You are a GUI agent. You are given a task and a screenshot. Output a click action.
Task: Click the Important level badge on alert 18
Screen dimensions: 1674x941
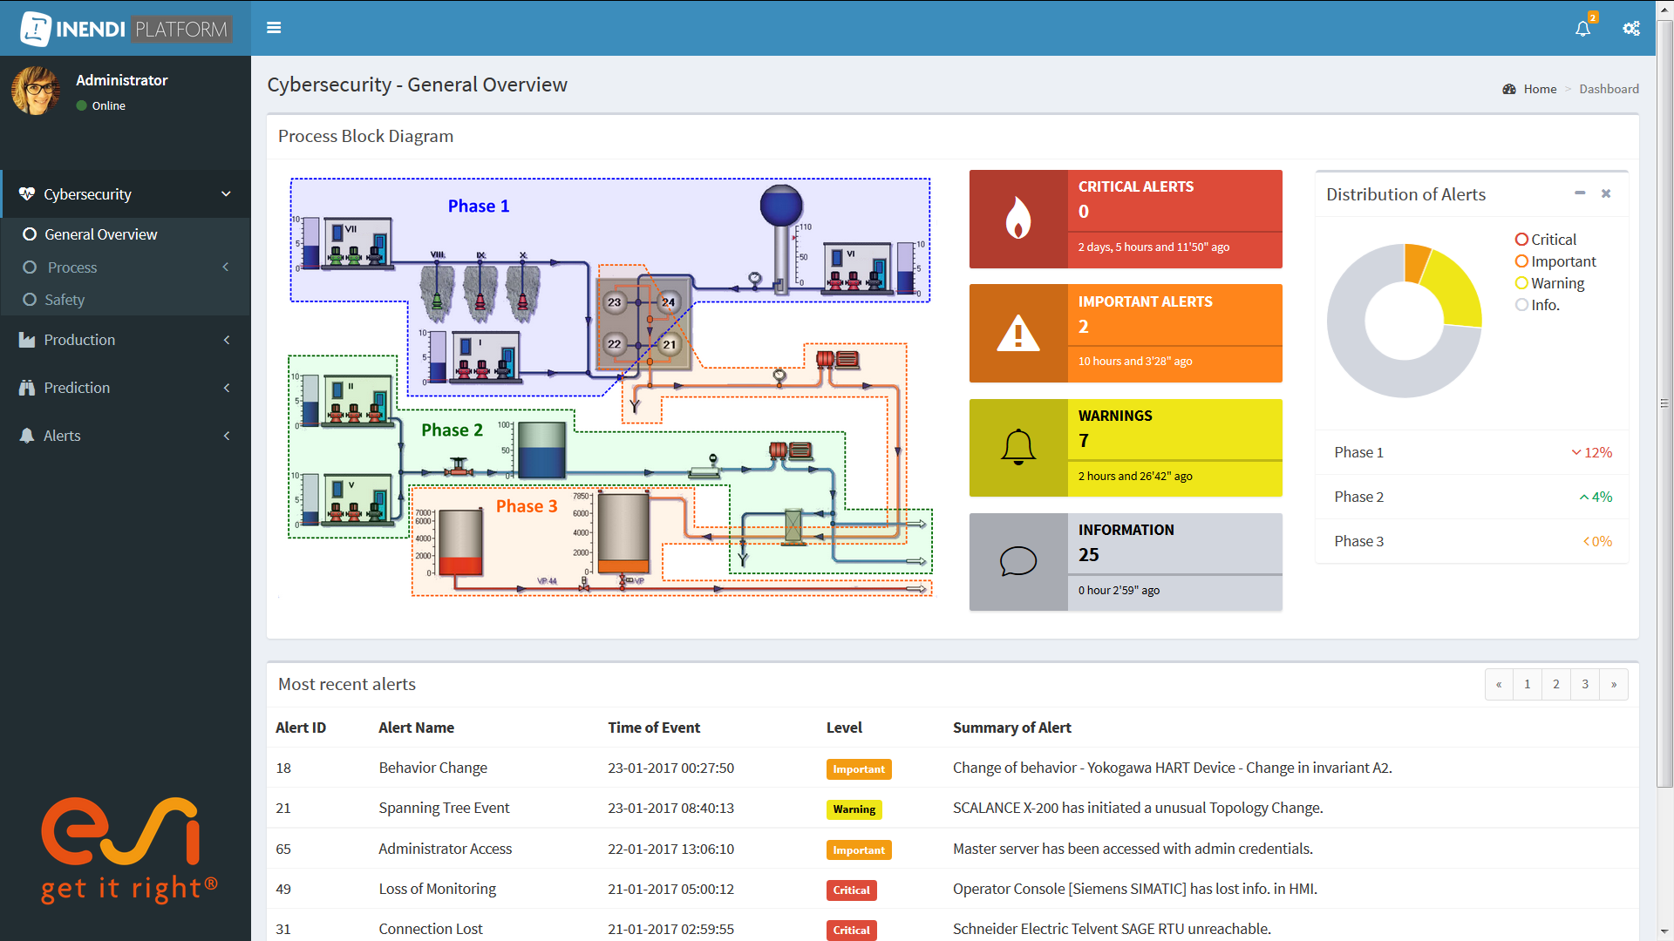pyautogui.click(x=859, y=768)
